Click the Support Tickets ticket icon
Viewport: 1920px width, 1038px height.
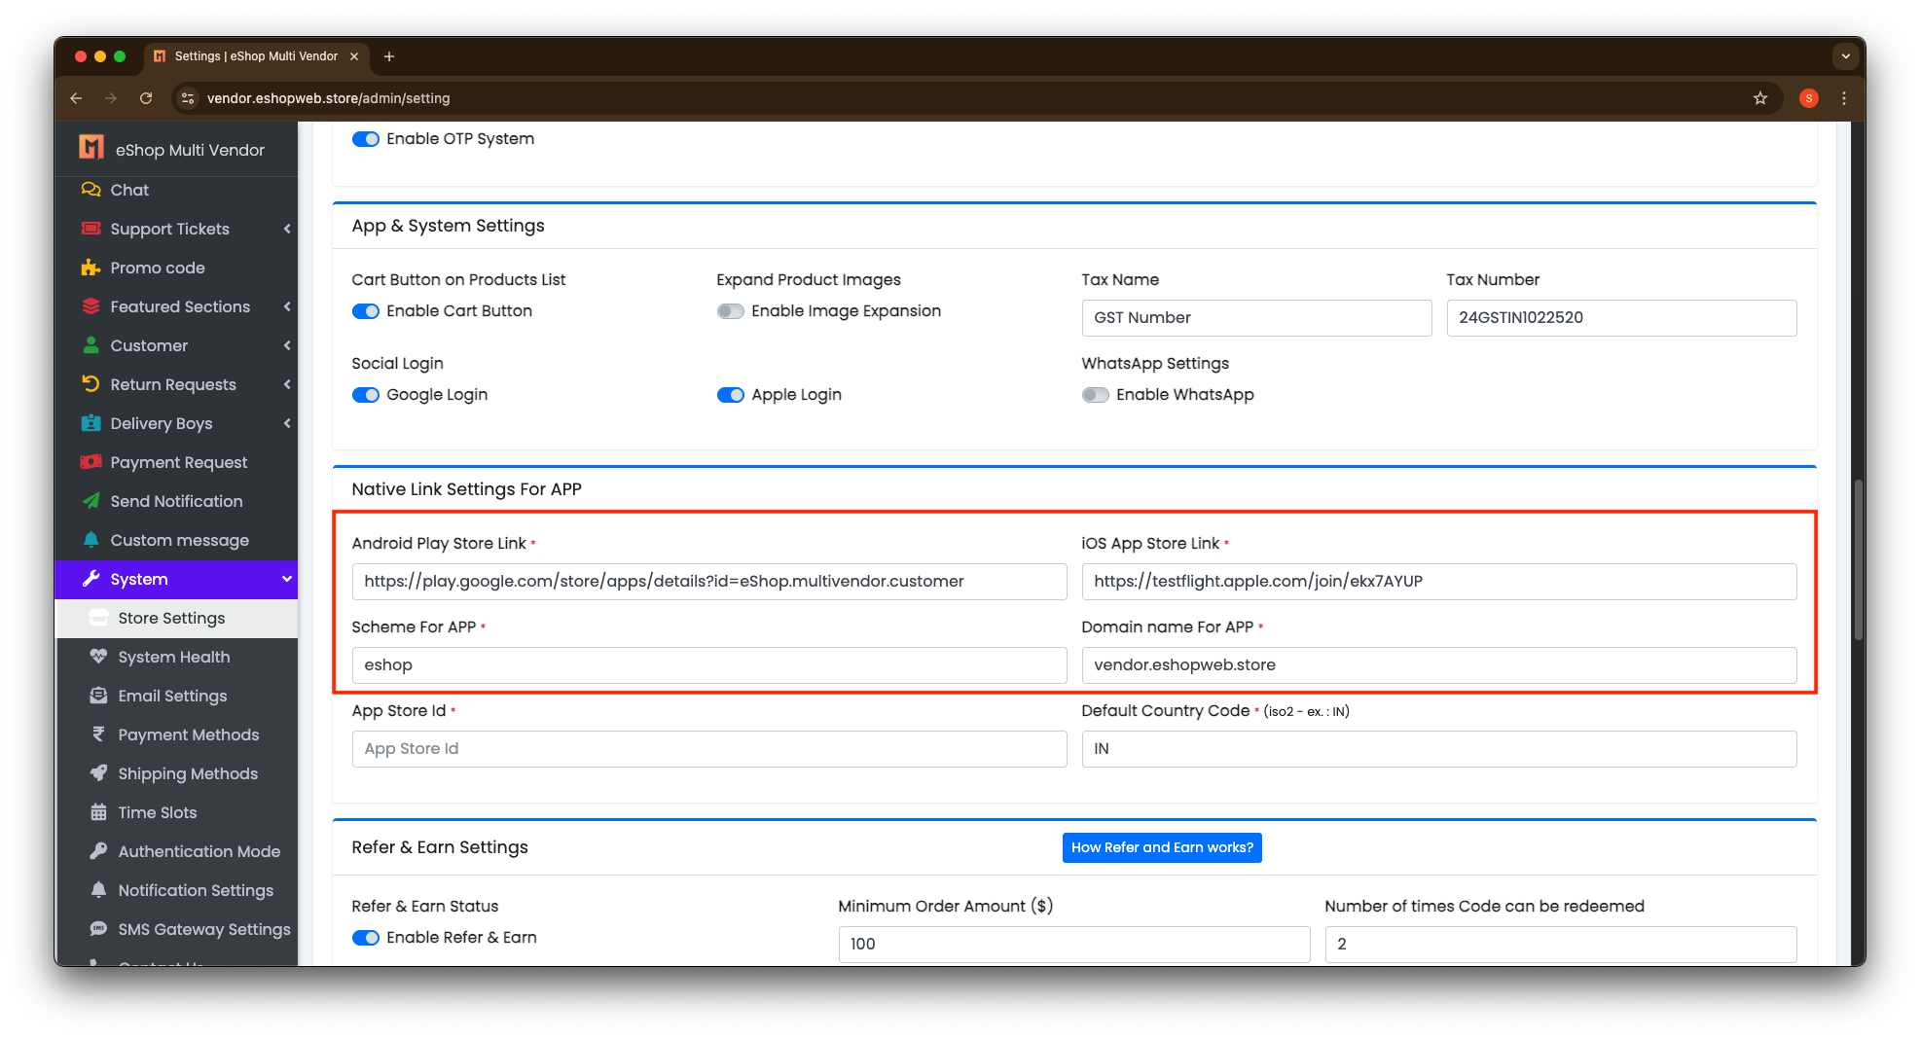click(91, 229)
